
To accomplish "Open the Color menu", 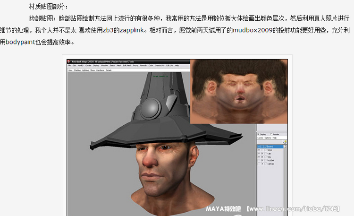I will click(151, 65).
